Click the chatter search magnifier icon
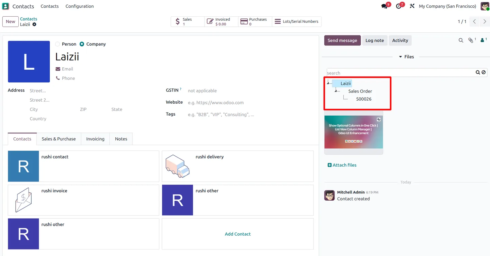 [x=461, y=40]
